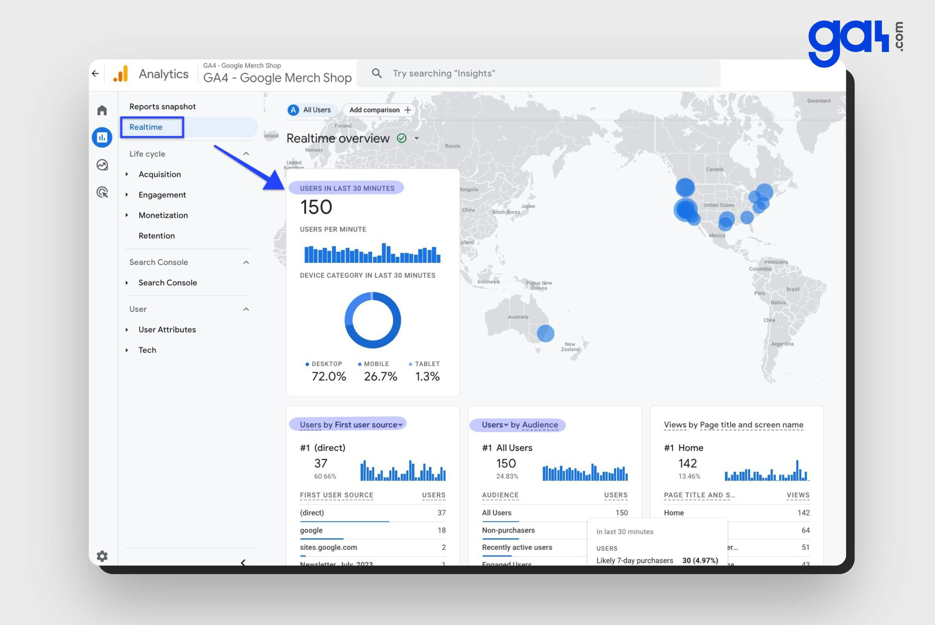This screenshot has width=935, height=625.
Task: Click the magnifier search icon
Action: pos(377,73)
